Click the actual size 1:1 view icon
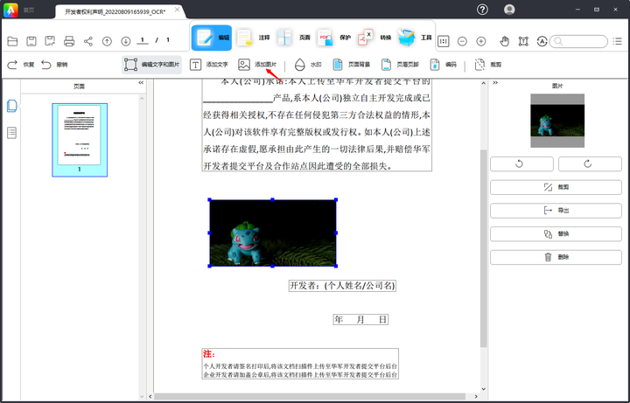Image resolution: width=630 pixels, height=403 pixels. [443, 41]
